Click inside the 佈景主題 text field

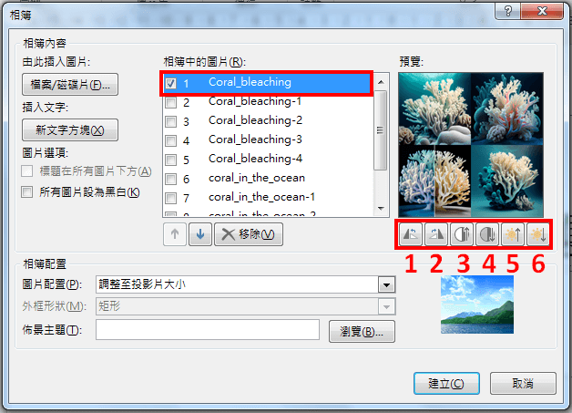(x=208, y=330)
